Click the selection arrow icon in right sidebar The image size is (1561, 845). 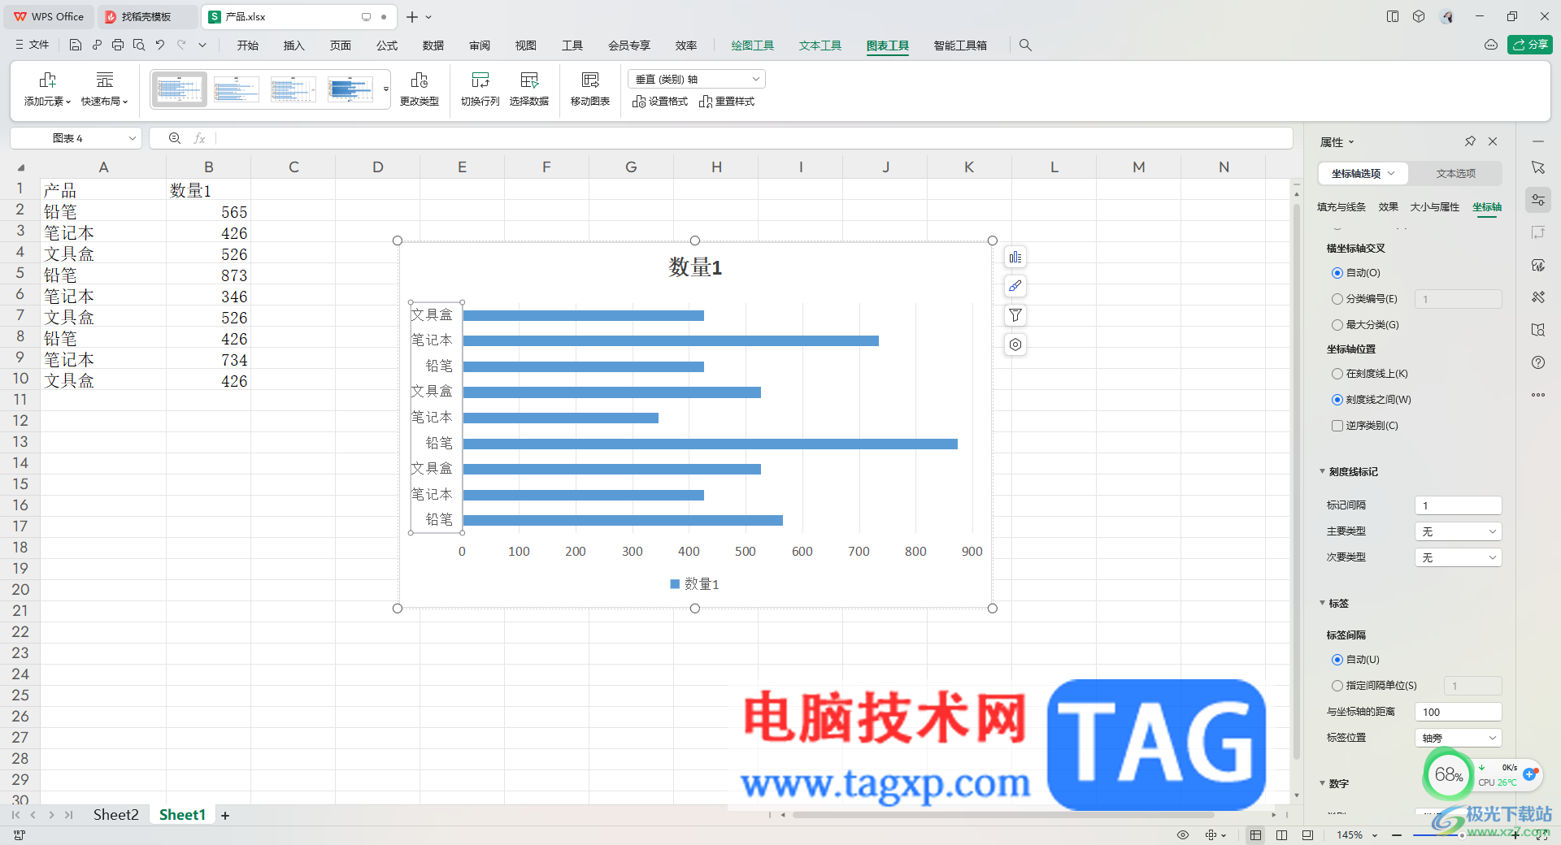pos(1538,167)
